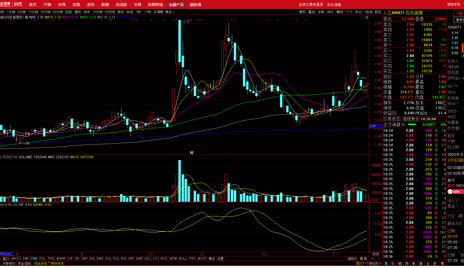
Task: Select the KDJ indicator
Action: coord(148,259)
